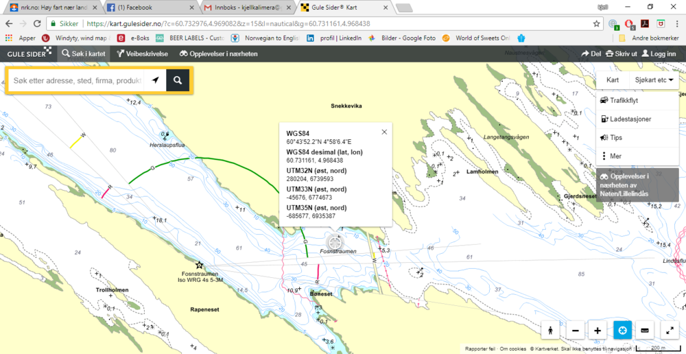The width and height of the screenshot is (686, 354).
Task: Click Snekkevika label on map
Action: [x=347, y=106]
